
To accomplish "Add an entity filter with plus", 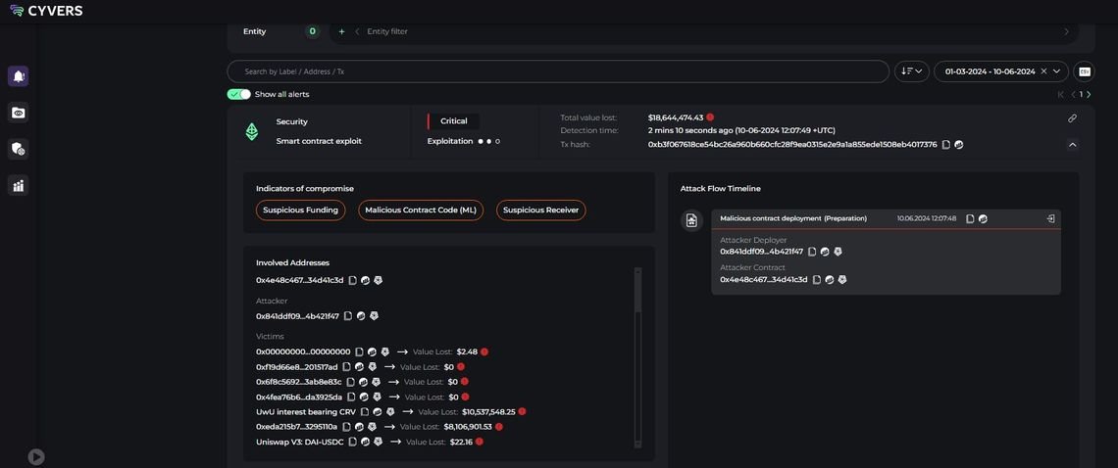I will tap(341, 31).
